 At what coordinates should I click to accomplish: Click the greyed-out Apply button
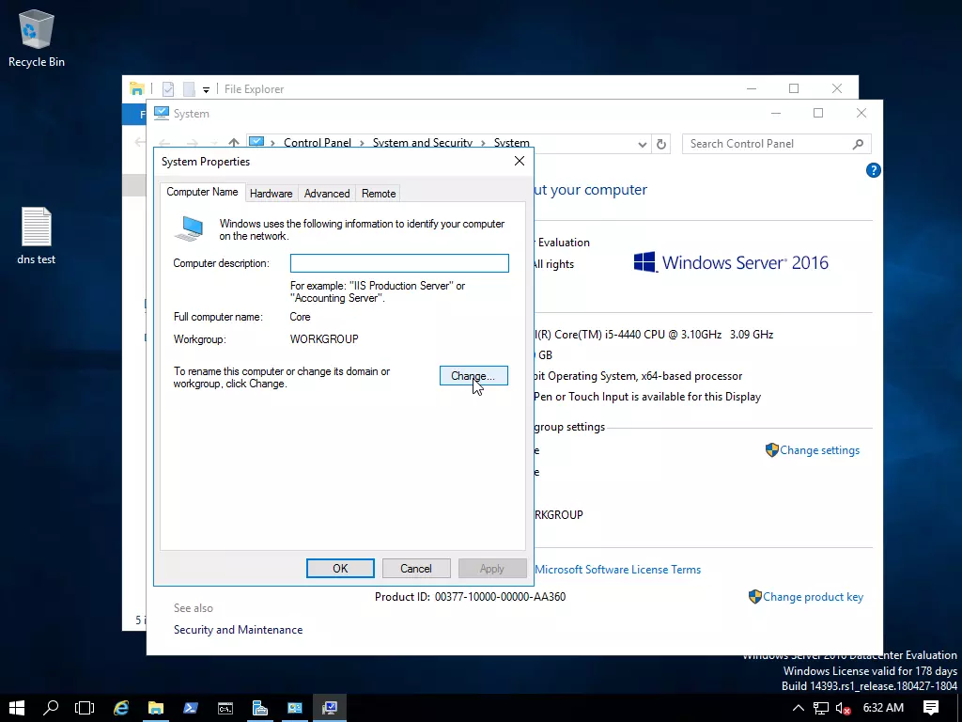click(x=492, y=569)
